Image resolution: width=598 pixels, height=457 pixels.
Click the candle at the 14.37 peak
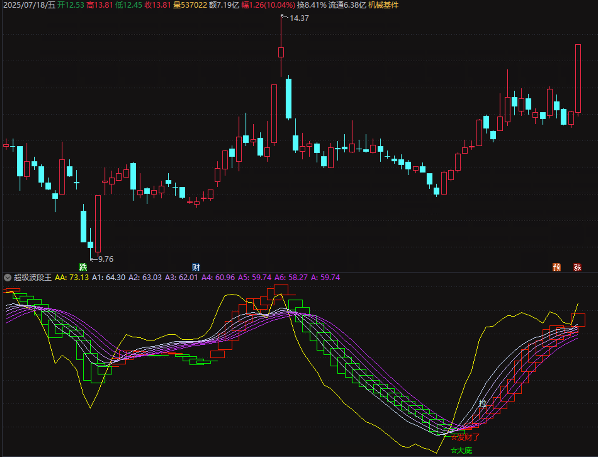click(x=281, y=52)
